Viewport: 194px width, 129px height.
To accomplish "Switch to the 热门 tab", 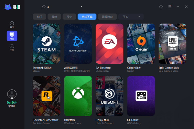I will click(x=39, y=17).
